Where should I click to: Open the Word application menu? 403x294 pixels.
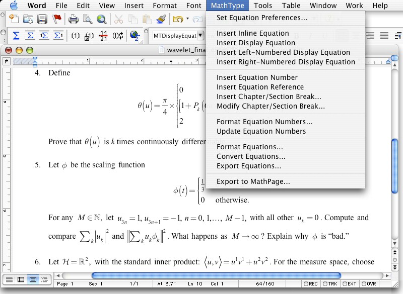click(37, 6)
